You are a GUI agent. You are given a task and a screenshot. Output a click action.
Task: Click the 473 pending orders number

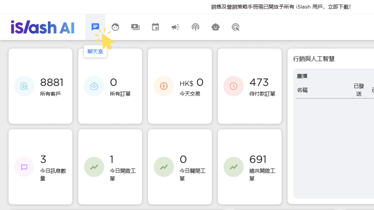click(x=259, y=83)
